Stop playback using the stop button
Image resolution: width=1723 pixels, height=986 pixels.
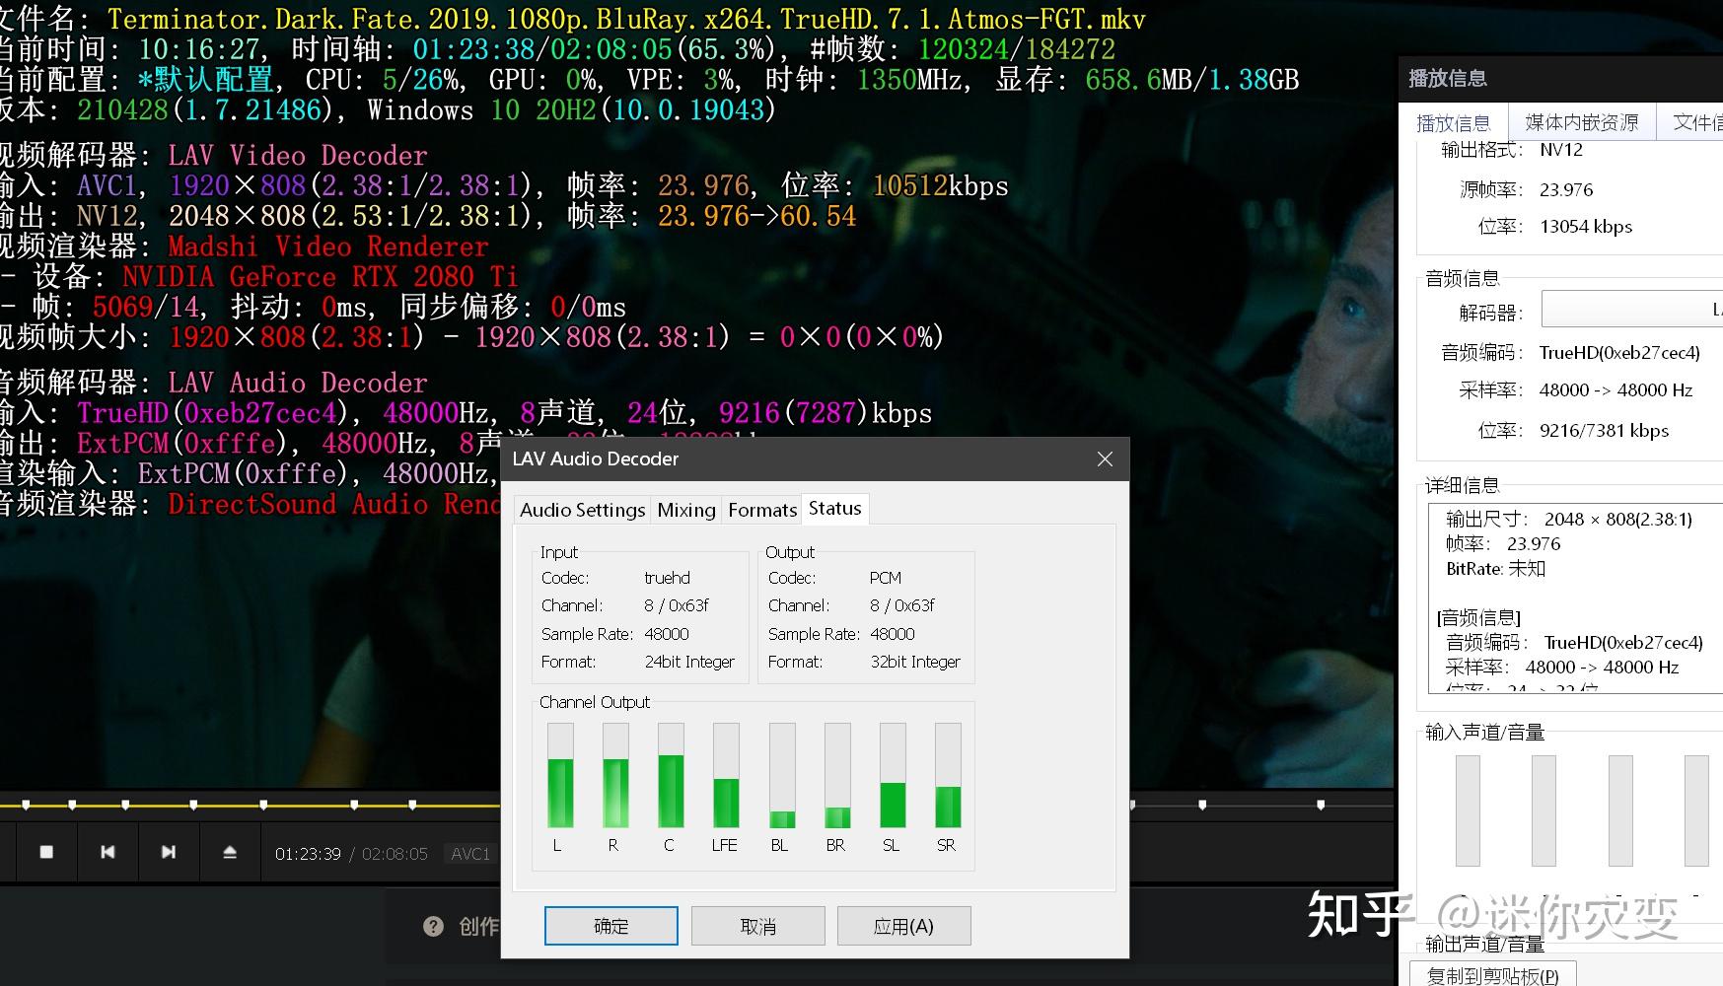point(46,852)
